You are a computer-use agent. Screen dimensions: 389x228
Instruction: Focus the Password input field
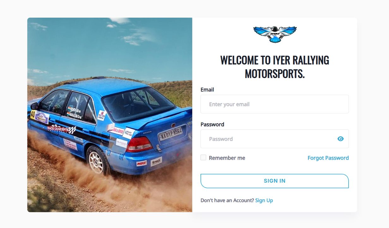275,139
